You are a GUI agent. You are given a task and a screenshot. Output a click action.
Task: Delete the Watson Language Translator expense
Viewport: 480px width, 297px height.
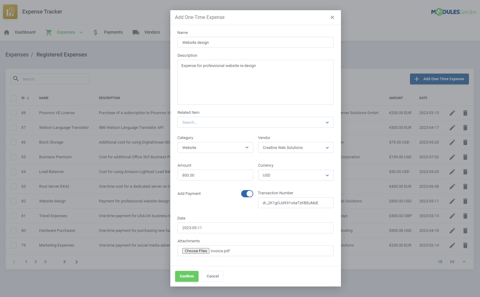click(465, 128)
